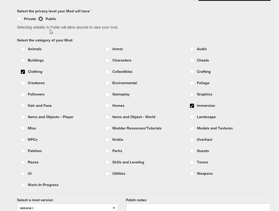Image resolution: width=279 pixels, height=211 pixels.
Task: Check the Models and Textures checkbox
Action: pos(192,128)
